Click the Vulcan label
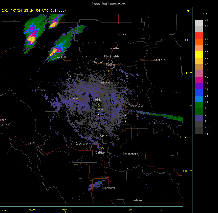Viewport: 218px width, 213px height. coord(137,200)
